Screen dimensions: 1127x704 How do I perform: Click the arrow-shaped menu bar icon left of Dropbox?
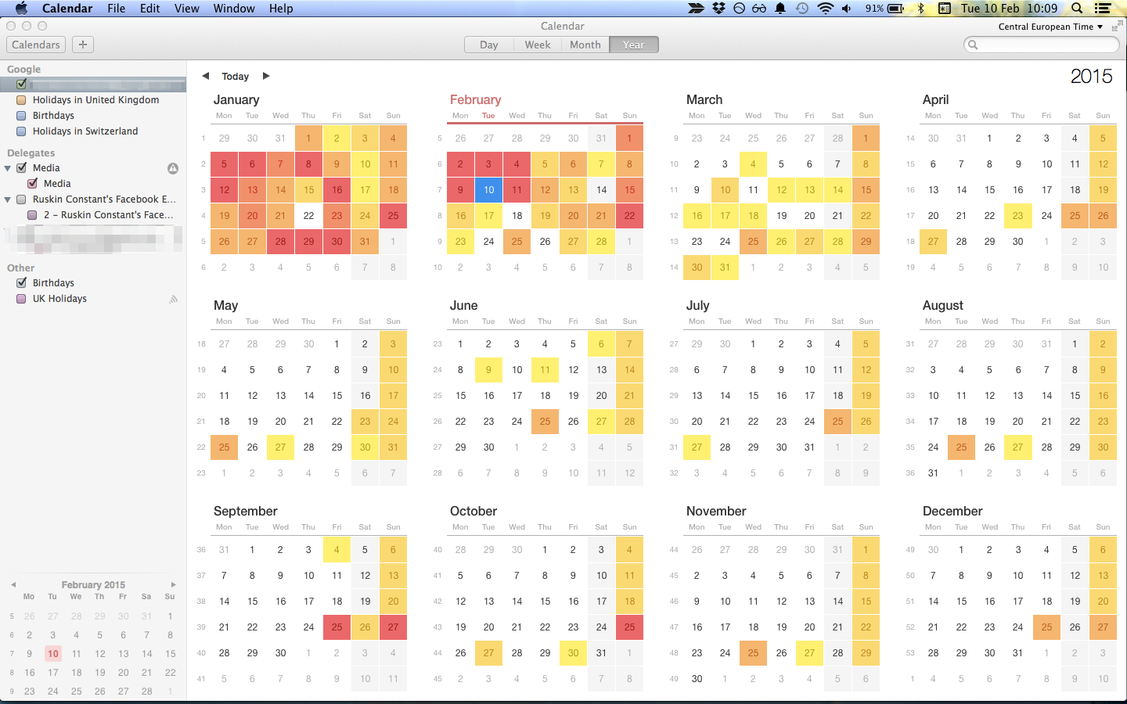(696, 8)
